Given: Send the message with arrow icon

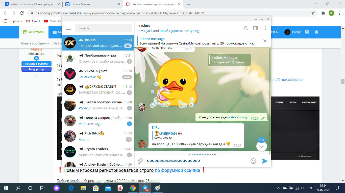Looking at the screenshot, I should pyautogui.click(x=265, y=161).
